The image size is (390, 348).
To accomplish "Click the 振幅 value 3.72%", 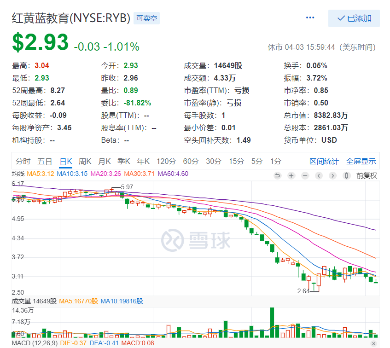I will coord(317,78).
